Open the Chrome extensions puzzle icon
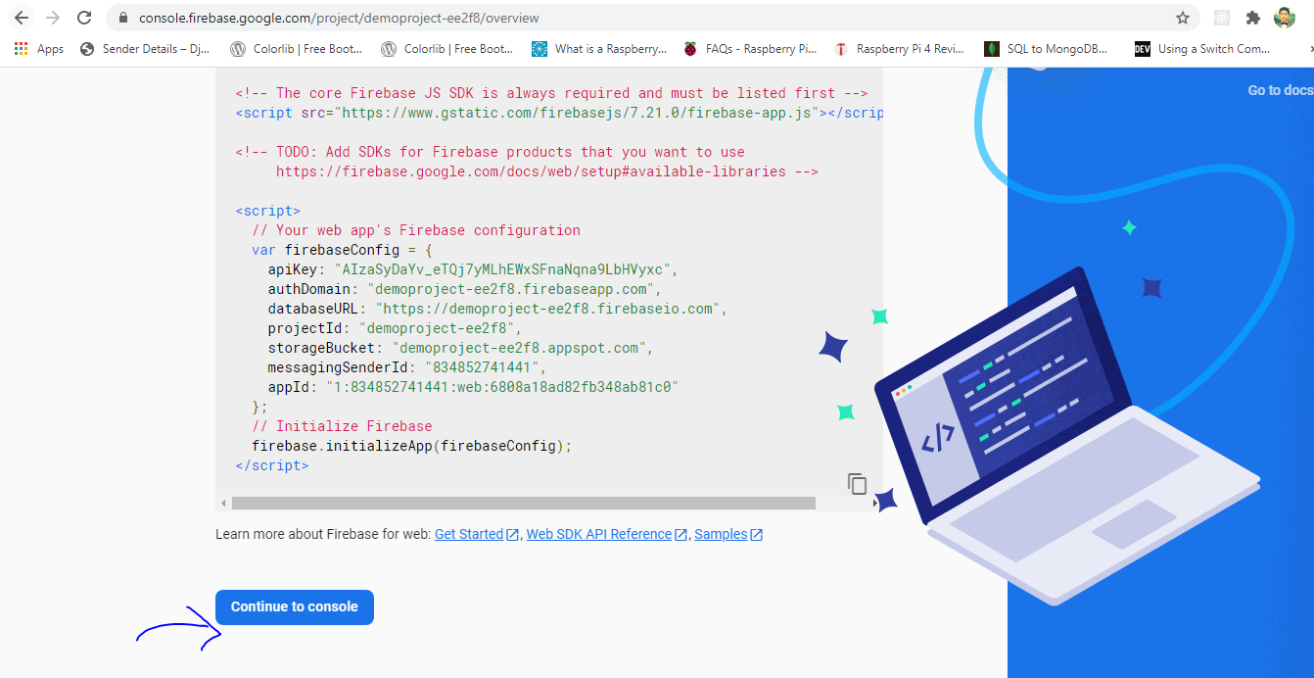This screenshot has height=678, width=1314. (x=1252, y=18)
